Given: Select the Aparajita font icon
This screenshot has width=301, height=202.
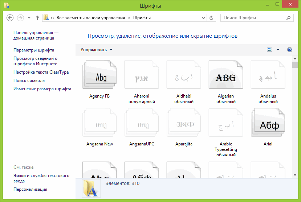Looking at the screenshot, I should 183,124.
